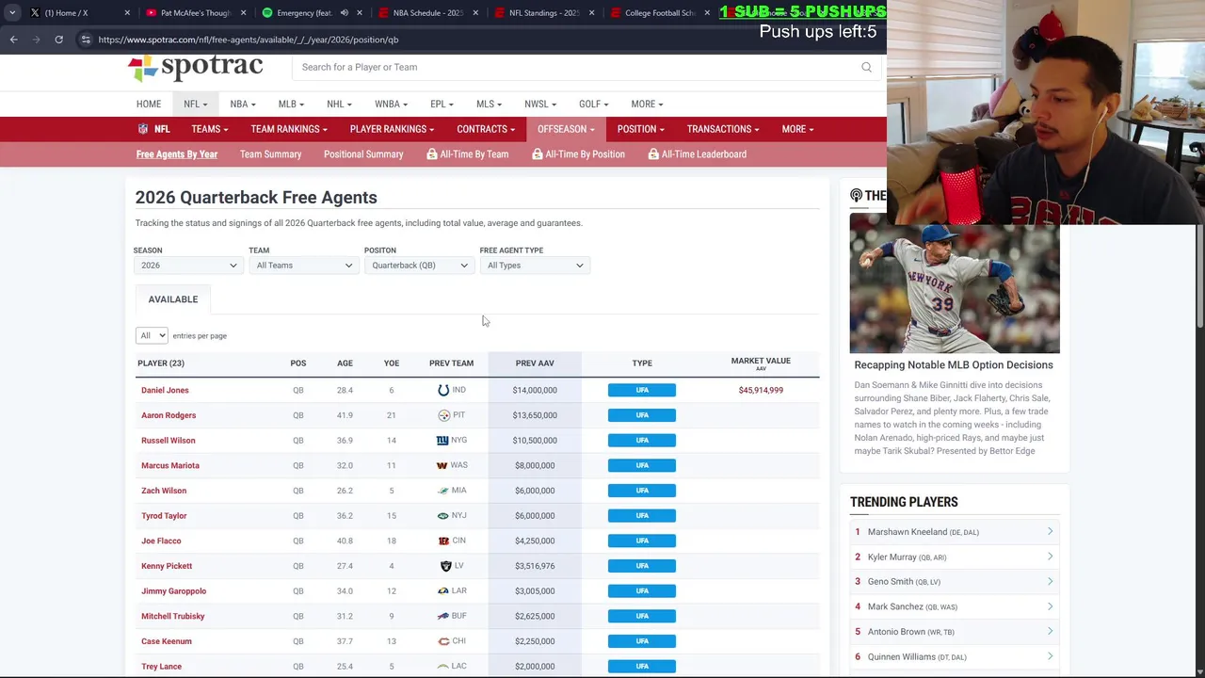Screen dimensions: 1205x678
Task: Click arrow next to Marshawn Kneeland trending
Action: 1050,532
